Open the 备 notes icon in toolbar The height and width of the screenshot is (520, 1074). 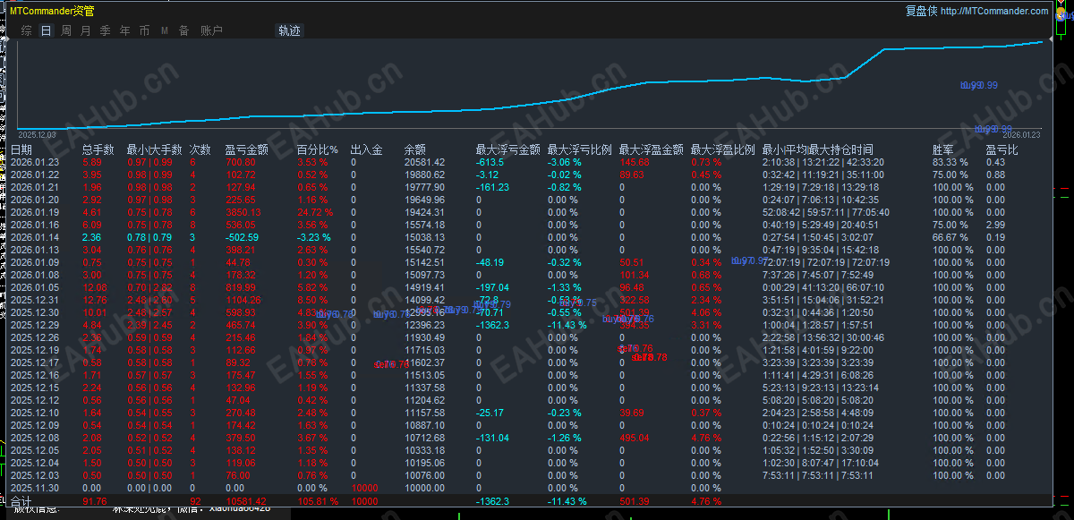point(183,30)
